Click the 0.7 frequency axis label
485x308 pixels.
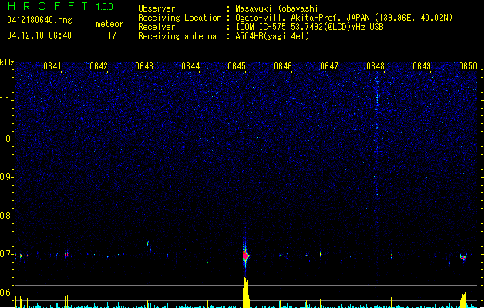[6, 254]
